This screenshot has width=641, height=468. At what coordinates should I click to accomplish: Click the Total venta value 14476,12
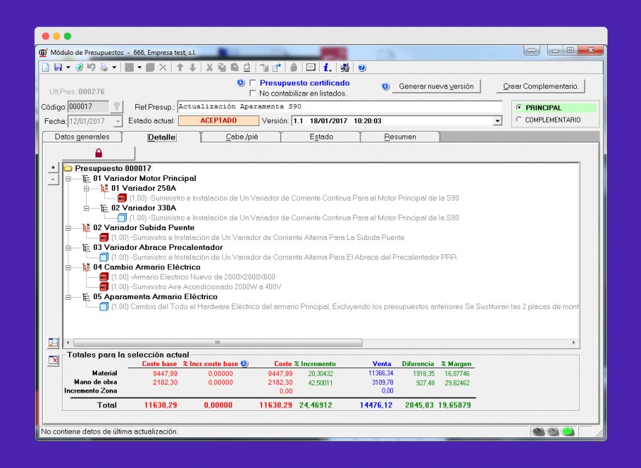point(375,405)
